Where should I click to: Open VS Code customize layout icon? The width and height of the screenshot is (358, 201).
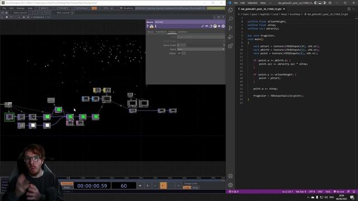pyautogui.click(x=329, y=3)
